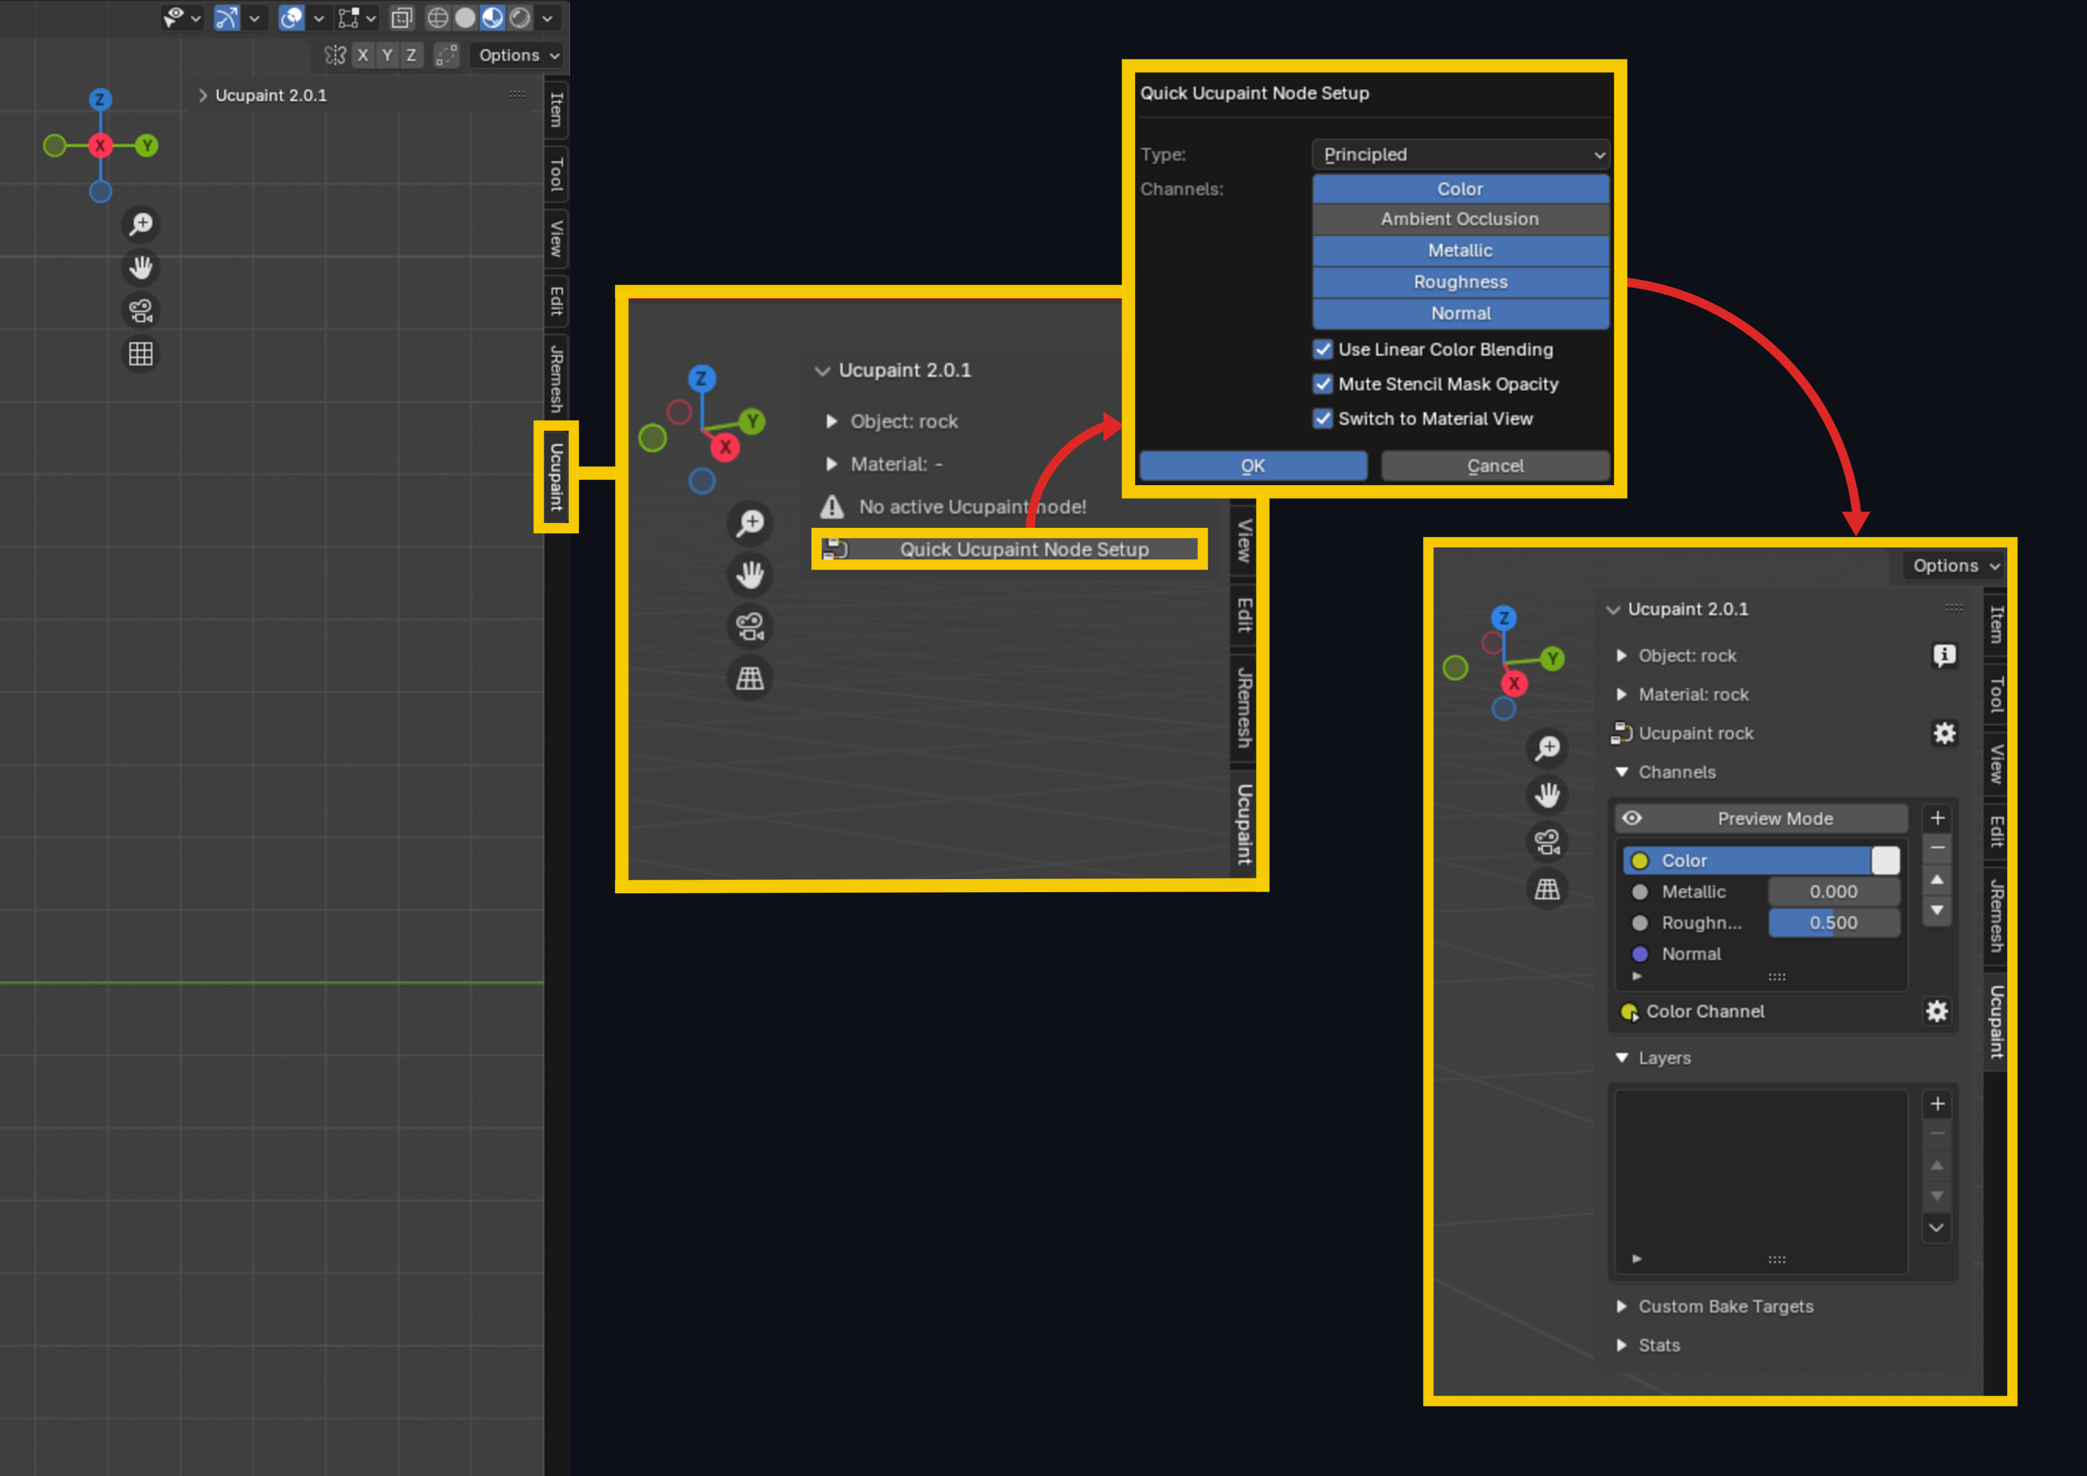Open the Options dropdown in the left viewport
Screen dimensions: 2087x1476
tap(518, 55)
